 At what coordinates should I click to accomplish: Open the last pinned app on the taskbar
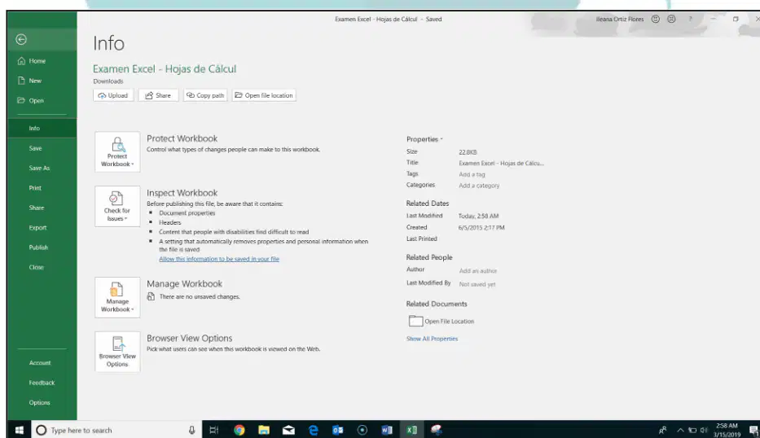pyautogui.click(x=437, y=430)
